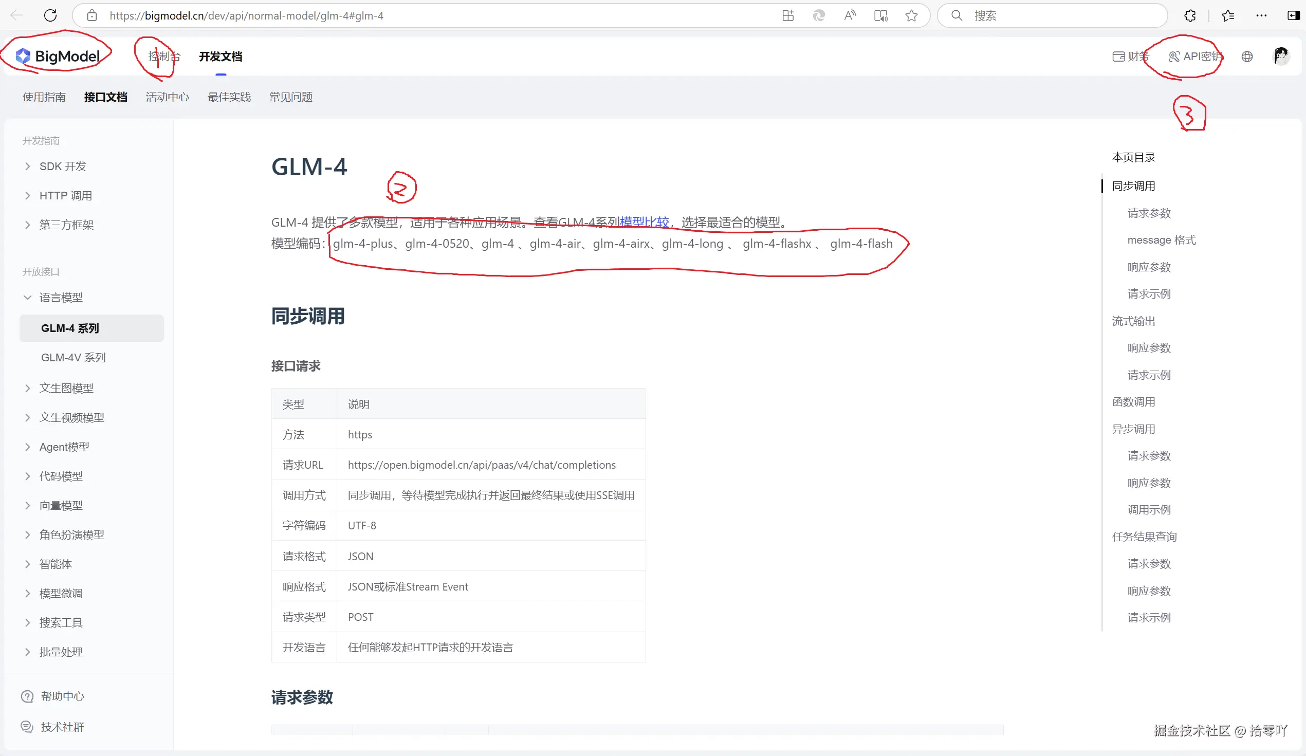Click the 模型比较 hyperlink
The height and width of the screenshot is (756, 1306).
(645, 222)
